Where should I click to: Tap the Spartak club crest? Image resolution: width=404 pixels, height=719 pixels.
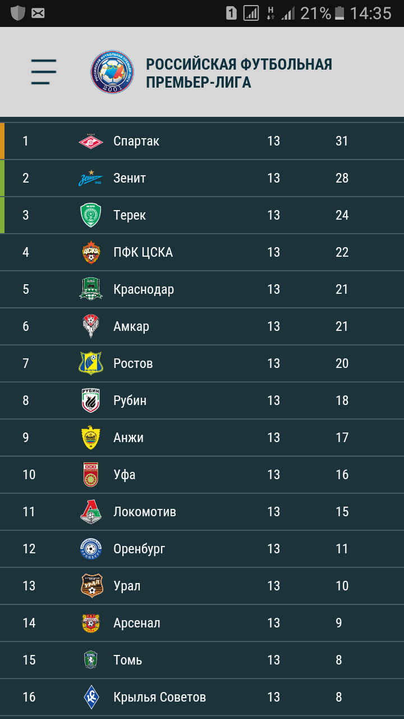pos(91,141)
